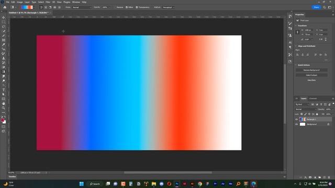The image size is (335, 188).
Task: Toggle the Reverse checkbox
Action: (115, 7)
